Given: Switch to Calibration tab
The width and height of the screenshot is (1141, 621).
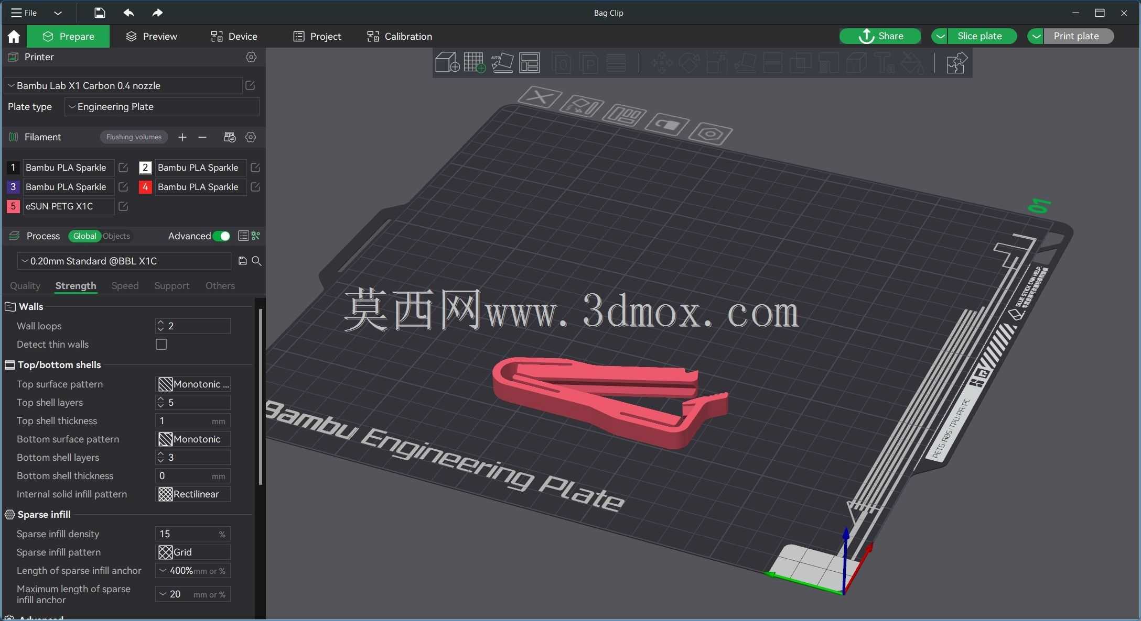Looking at the screenshot, I should [400, 36].
